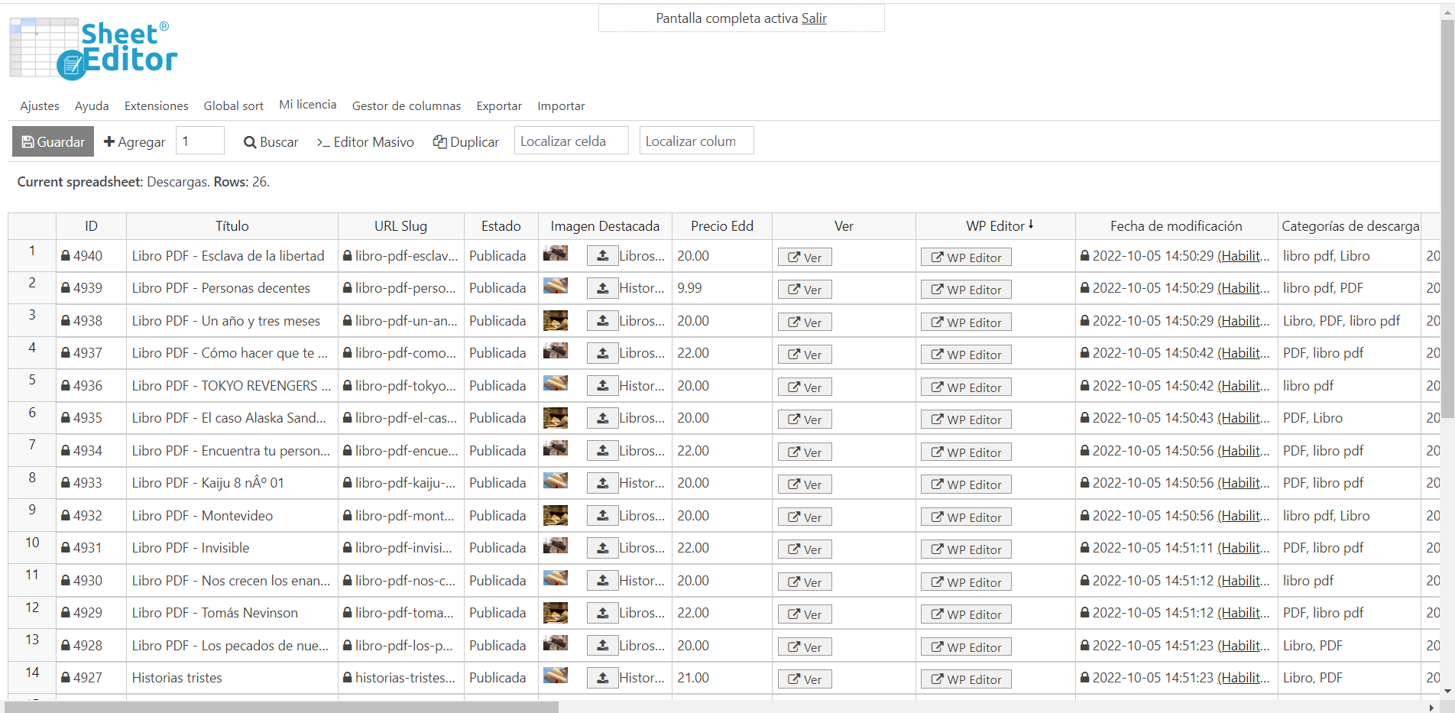The image size is (1455, 713).
Task: Save changes with the Guardar button
Action: point(53,142)
